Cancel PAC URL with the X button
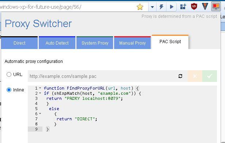This screenshot has width=225, height=143. tap(195, 76)
